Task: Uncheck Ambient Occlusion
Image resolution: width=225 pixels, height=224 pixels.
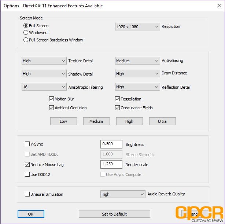Action: (x=51, y=108)
